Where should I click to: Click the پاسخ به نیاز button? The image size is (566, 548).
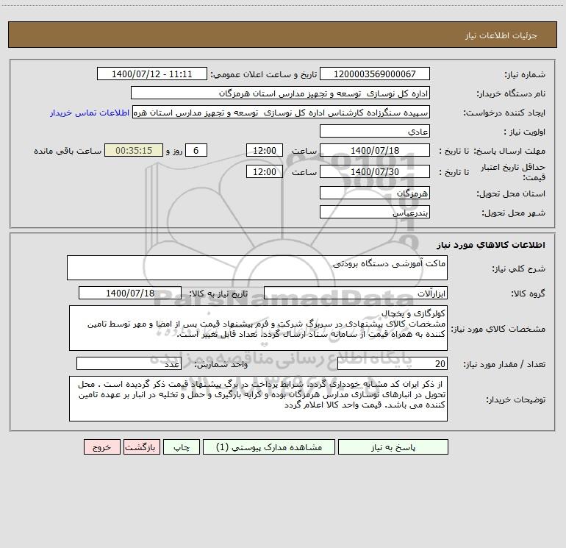(393, 447)
